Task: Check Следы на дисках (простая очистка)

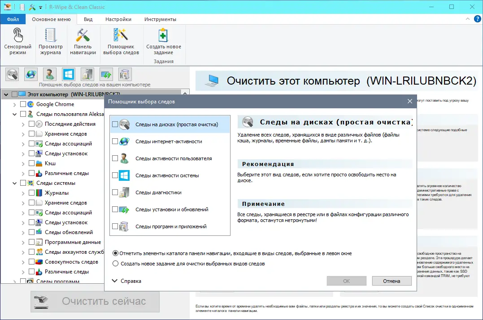Action: (115, 124)
